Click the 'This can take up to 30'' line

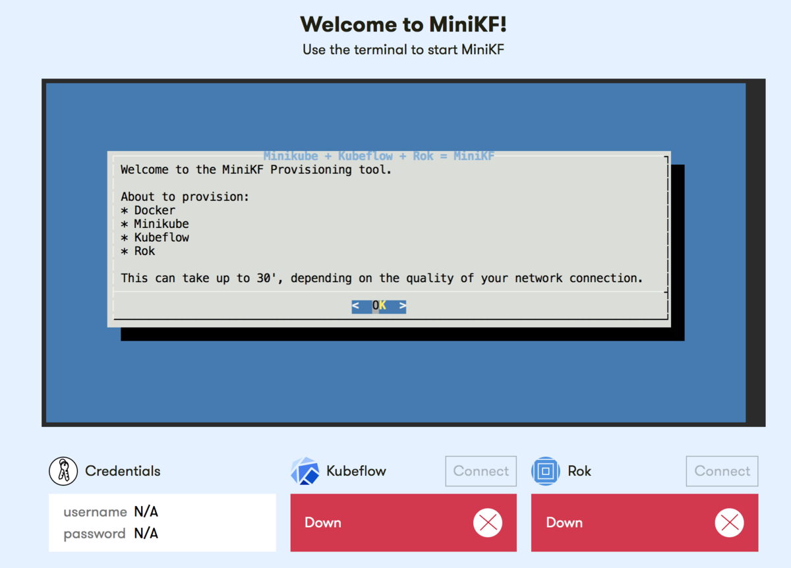tap(382, 278)
